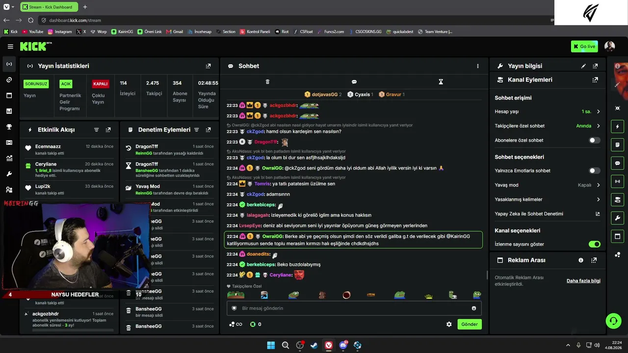The width and height of the screenshot is (628, 353).
Task: Open the trophy icon in the left sidebar
Action: tap(9, 127)
